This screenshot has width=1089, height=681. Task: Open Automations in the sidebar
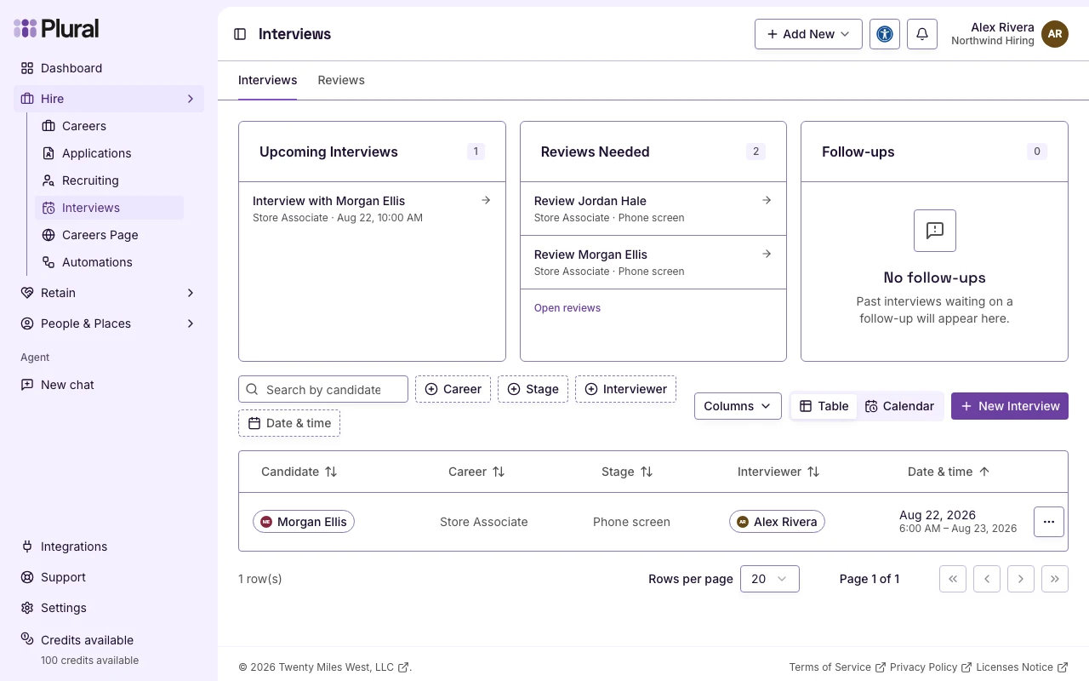click(x=109, y=262)
